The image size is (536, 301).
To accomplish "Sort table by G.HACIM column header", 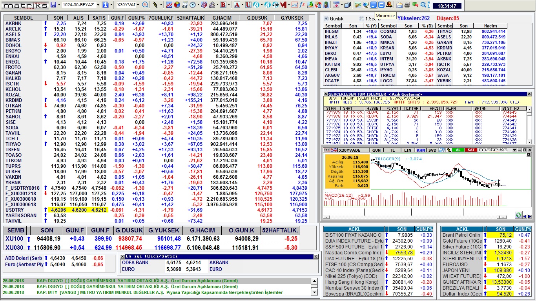I will [222, 18].
